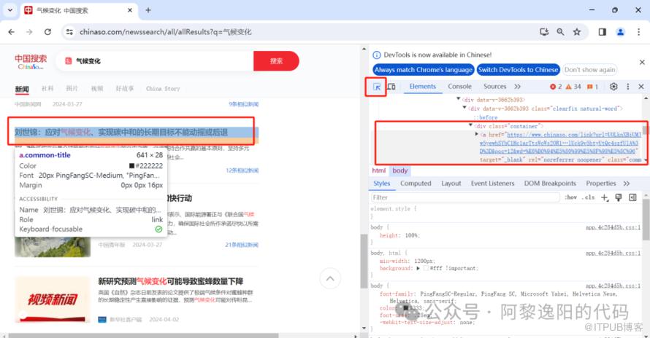Open DevTools settings gear
The width and height of the screenshot is (650, 338).
click(x=613, y=87)
